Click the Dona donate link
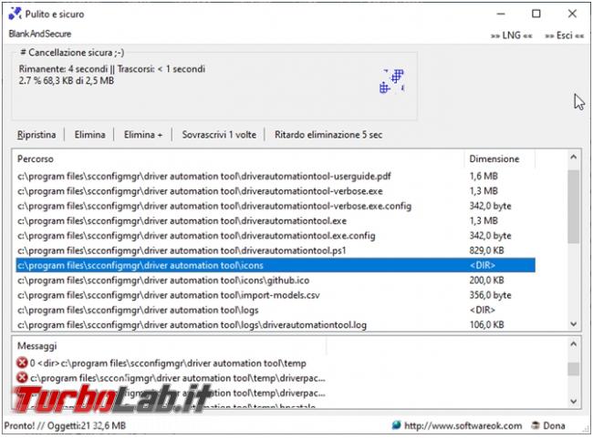Viewport: 593px width, 438px height. point(554,425)
